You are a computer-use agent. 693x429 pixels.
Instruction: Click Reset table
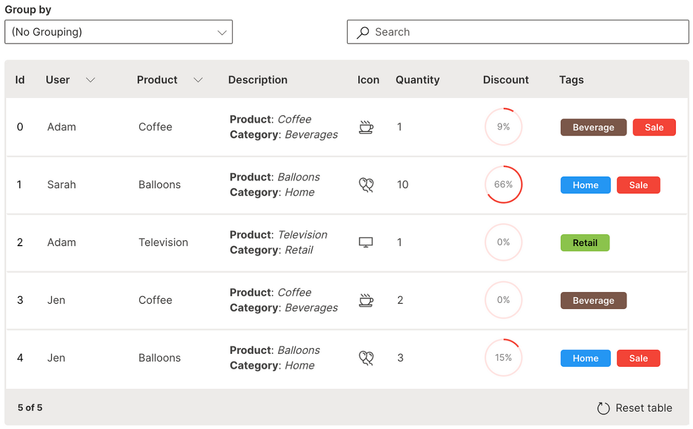click(643, 408)
